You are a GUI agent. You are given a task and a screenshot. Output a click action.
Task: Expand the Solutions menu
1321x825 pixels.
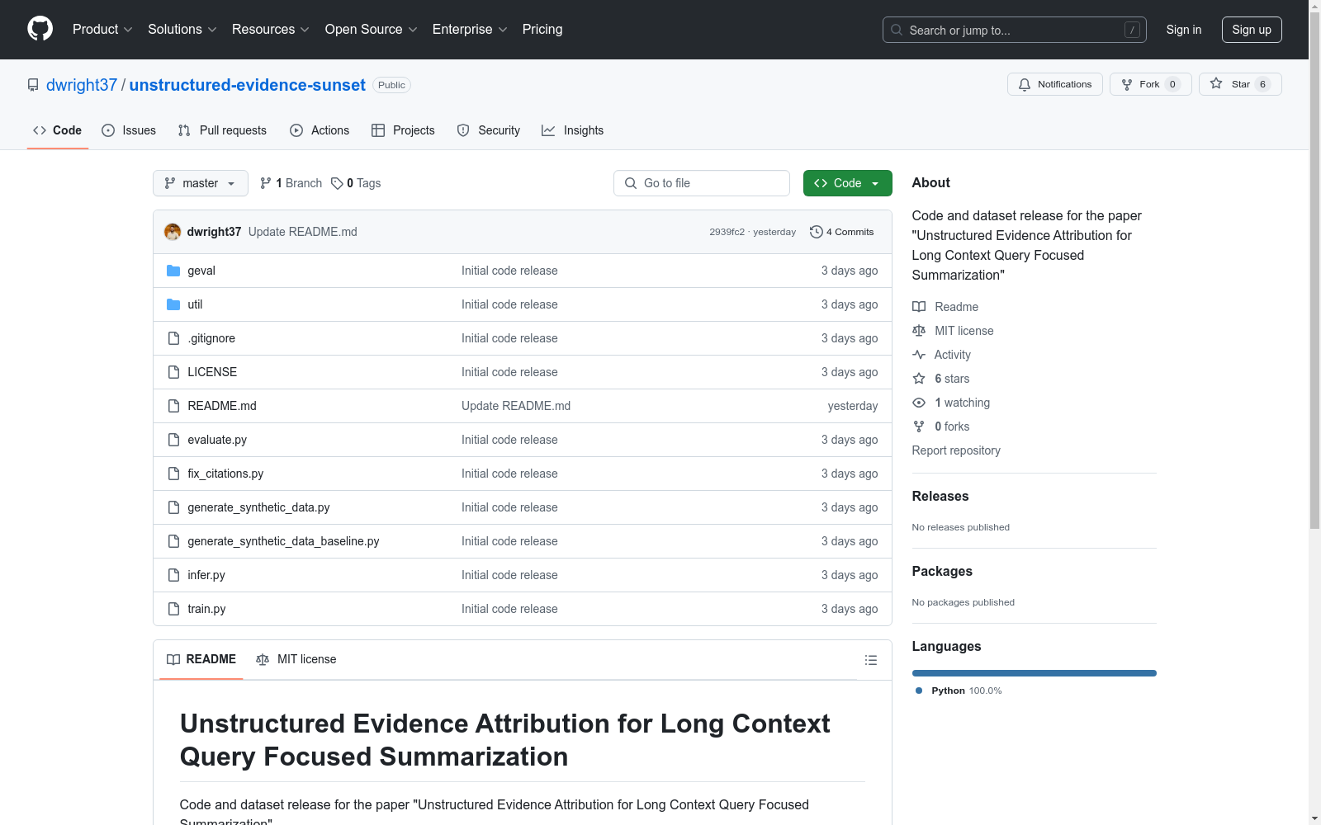click(182, 30)
